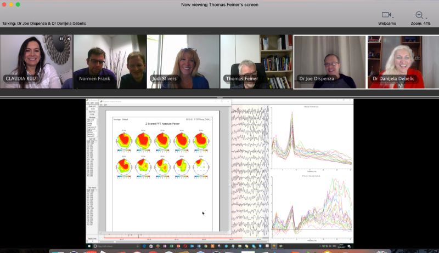Pause Claudia Ruiz's webcam feed
The width and height of the screenshot is (439, 253).
coord(61,39)
